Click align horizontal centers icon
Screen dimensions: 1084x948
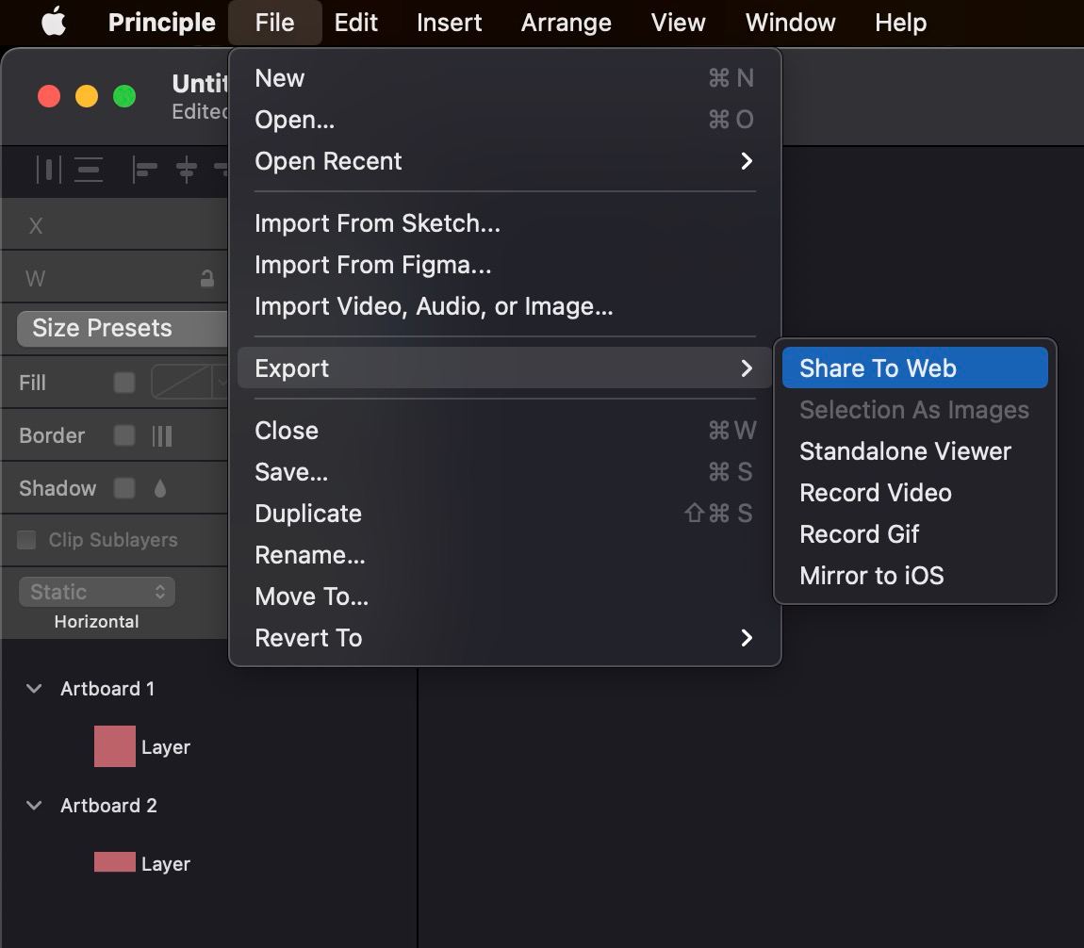(x=186, y=170)
